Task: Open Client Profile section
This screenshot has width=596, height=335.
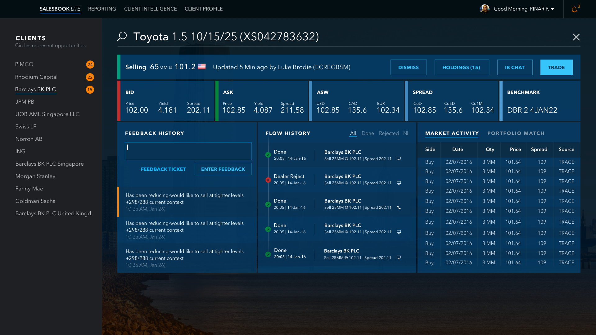Action: [204, 9]
